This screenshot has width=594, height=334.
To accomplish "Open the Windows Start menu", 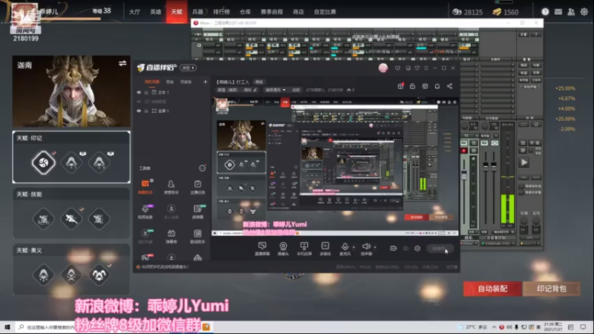I will (x=7, y=327).
